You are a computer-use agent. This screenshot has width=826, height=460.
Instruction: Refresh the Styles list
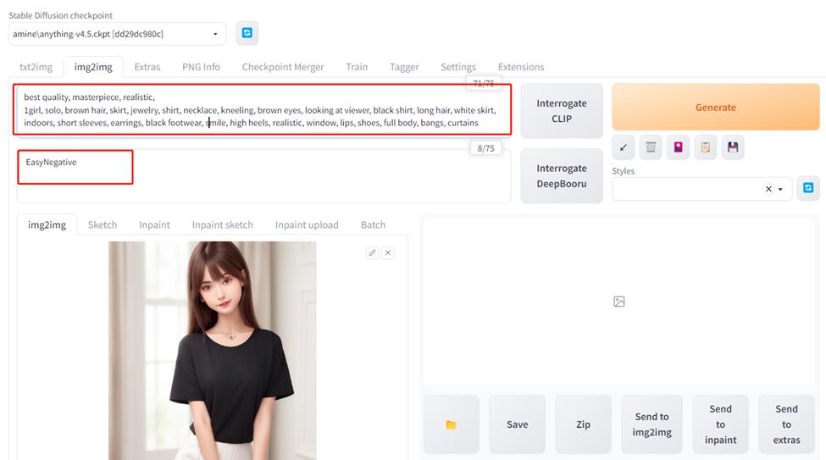coord(808,188)
